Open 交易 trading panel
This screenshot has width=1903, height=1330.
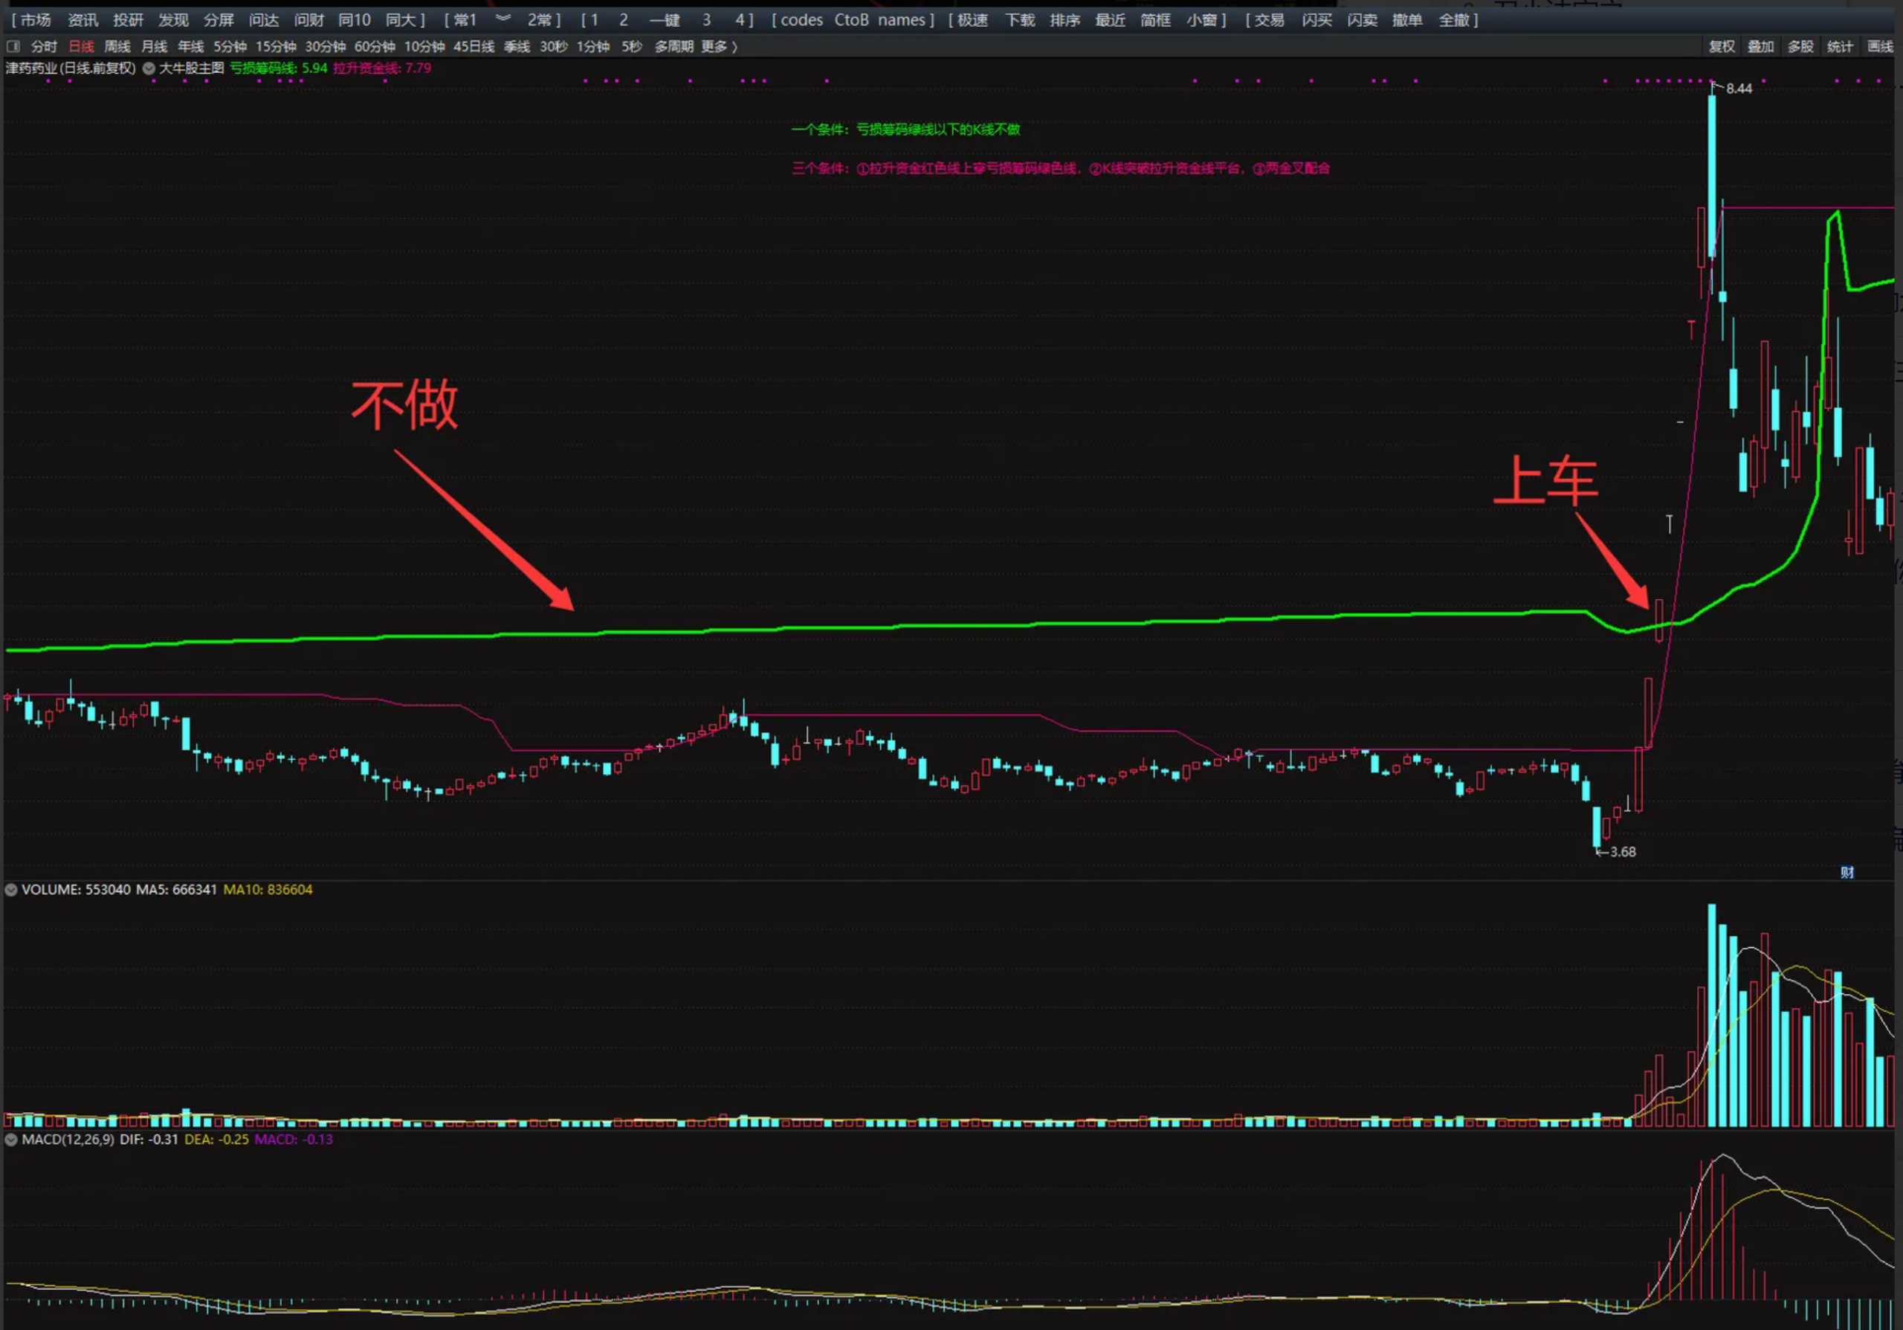tap(1269, 20)
